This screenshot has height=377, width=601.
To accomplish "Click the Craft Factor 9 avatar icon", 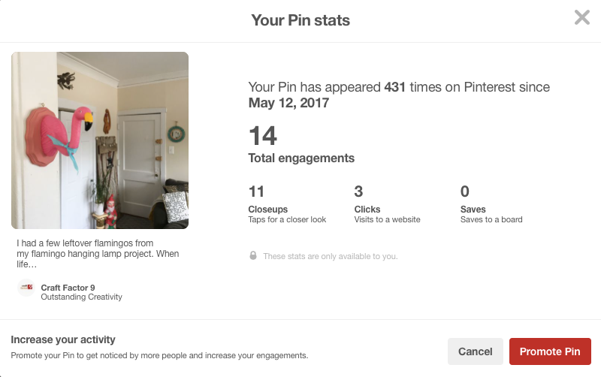I will pos(26,288).
